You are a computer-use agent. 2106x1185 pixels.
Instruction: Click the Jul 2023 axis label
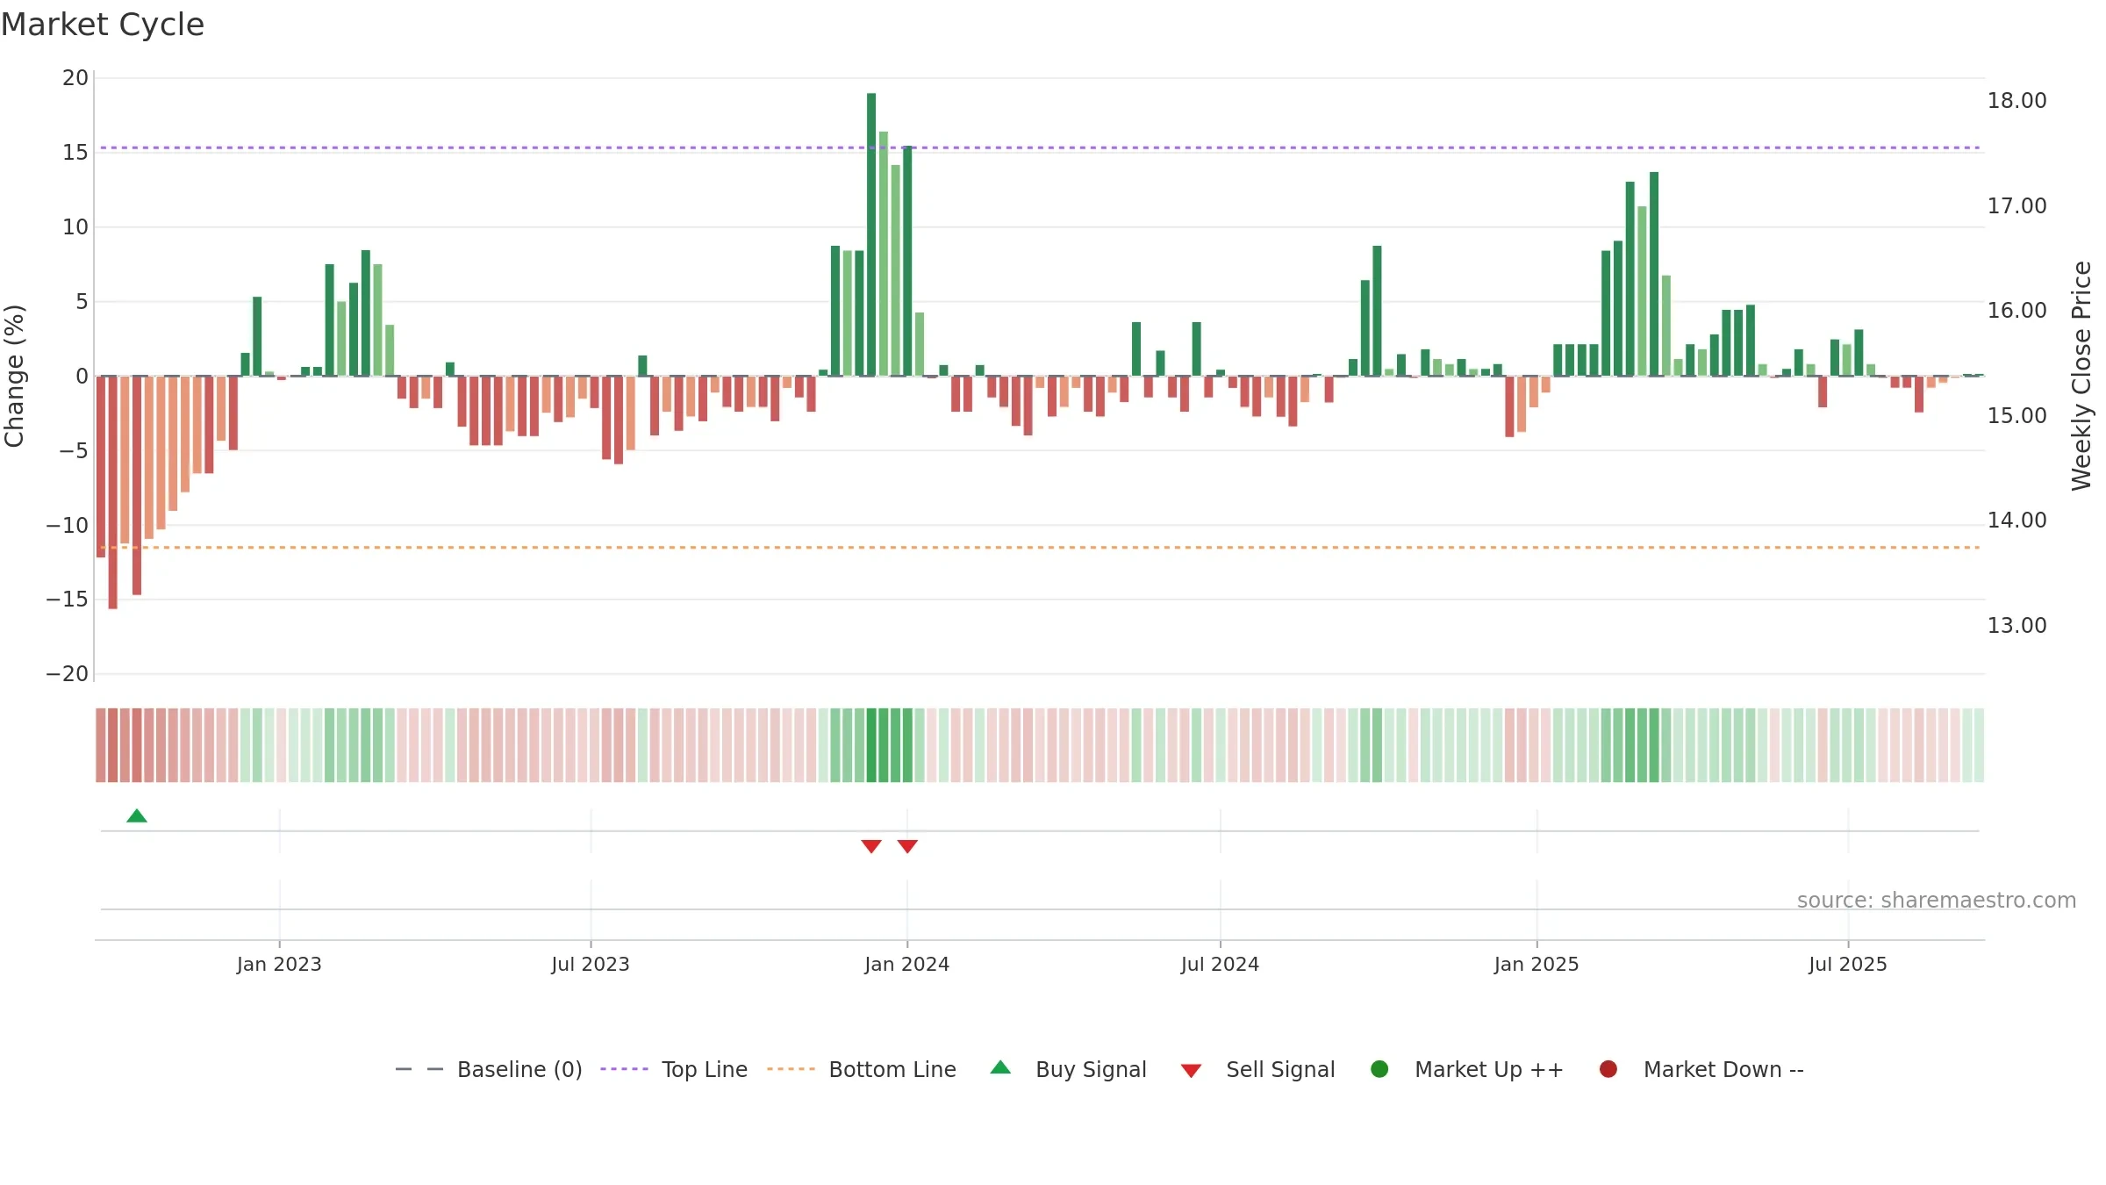[x=591, y=965]
